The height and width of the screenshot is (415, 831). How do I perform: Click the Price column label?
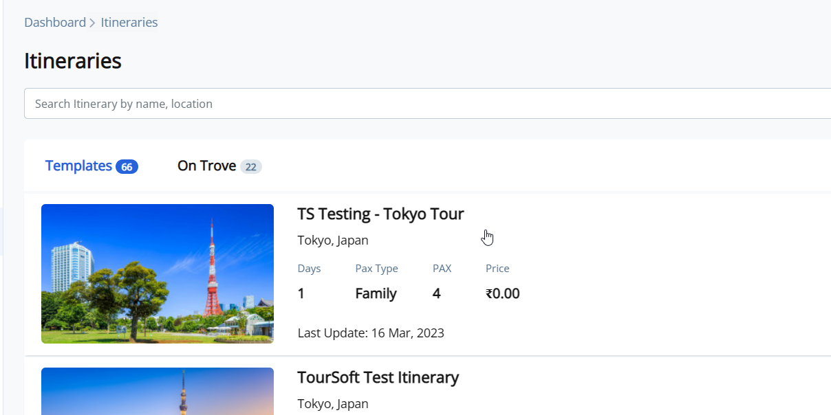click(497, 269)
